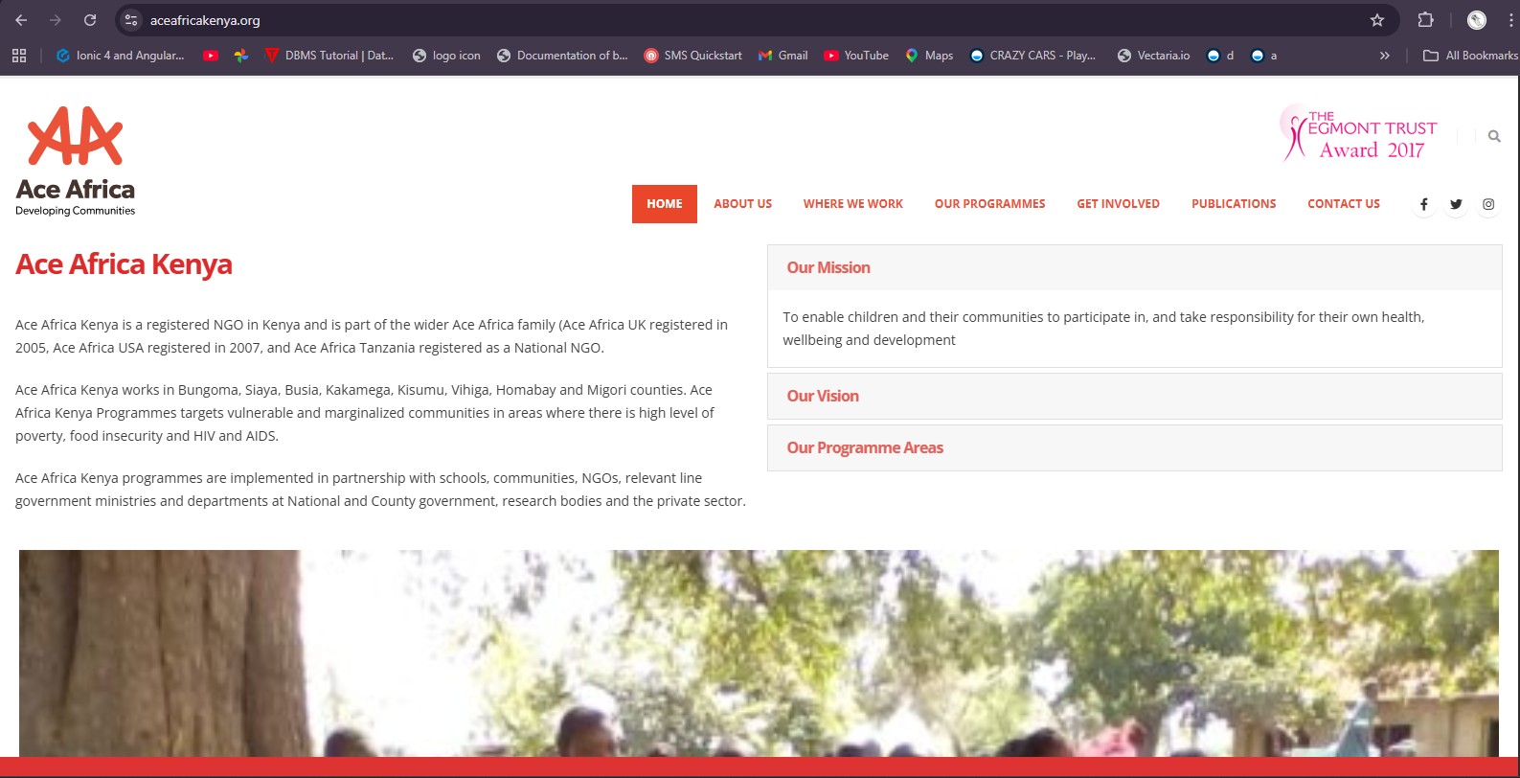Click the address bar showing aceafricakenya.org
1520x778 pixels.
tap(670, 20)
